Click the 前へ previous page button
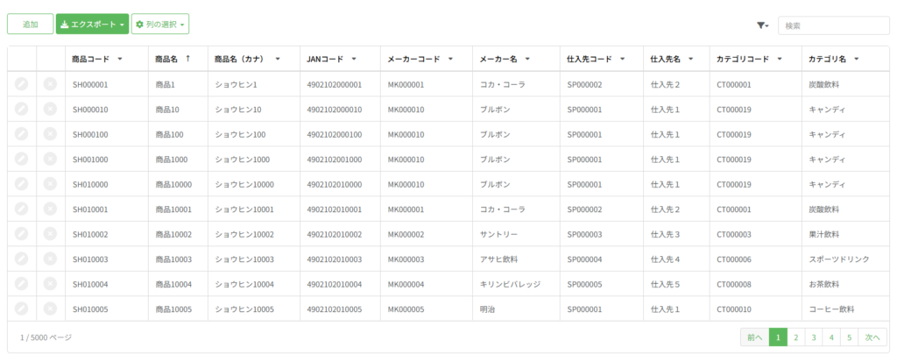 (x=753, y=337)
